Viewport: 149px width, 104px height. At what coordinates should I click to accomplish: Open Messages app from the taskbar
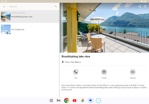pyautogui.click(x=91, y=101)
